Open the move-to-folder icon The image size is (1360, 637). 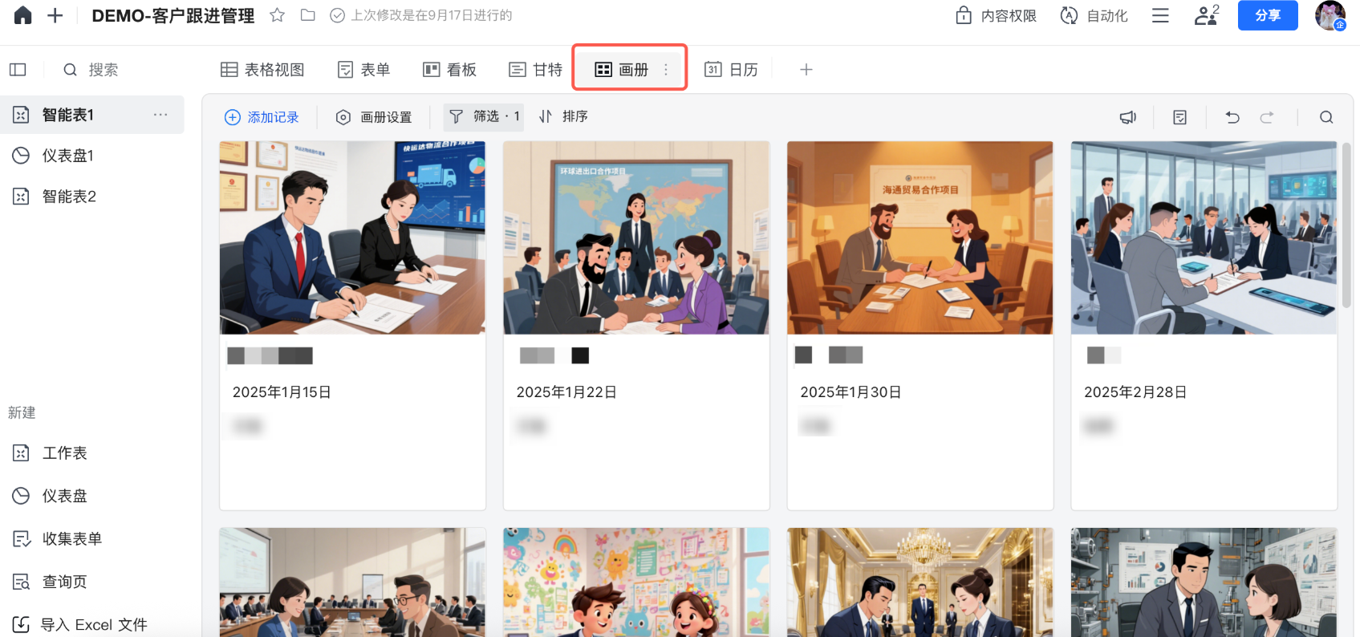point(307,15)
